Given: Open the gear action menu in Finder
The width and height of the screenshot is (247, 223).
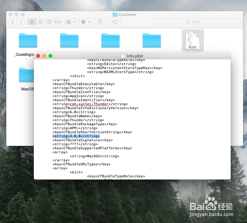Looking at the screenshot, I should point(85,22).
